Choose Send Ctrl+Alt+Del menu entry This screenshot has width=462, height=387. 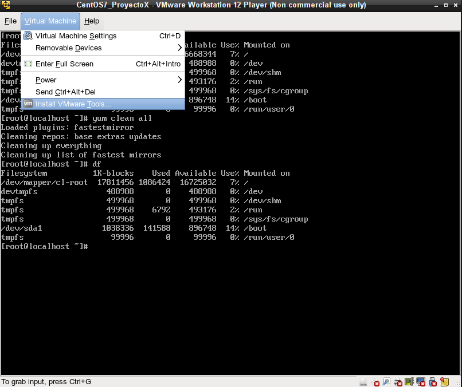(103, 92)
